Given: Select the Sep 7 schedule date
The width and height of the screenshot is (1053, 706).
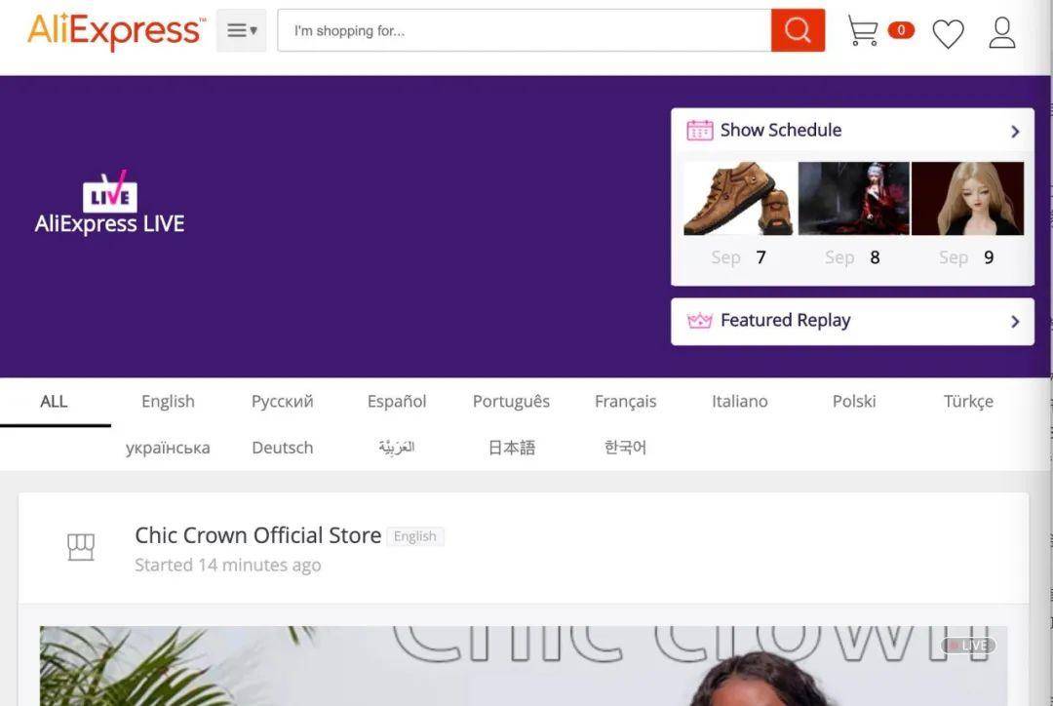Looking at the screenshot, I should point(739,257).
